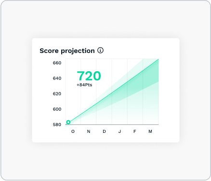Click the Score projection heading
The width and height of the screenshot is (211, 181).
[x=67, y=51]
